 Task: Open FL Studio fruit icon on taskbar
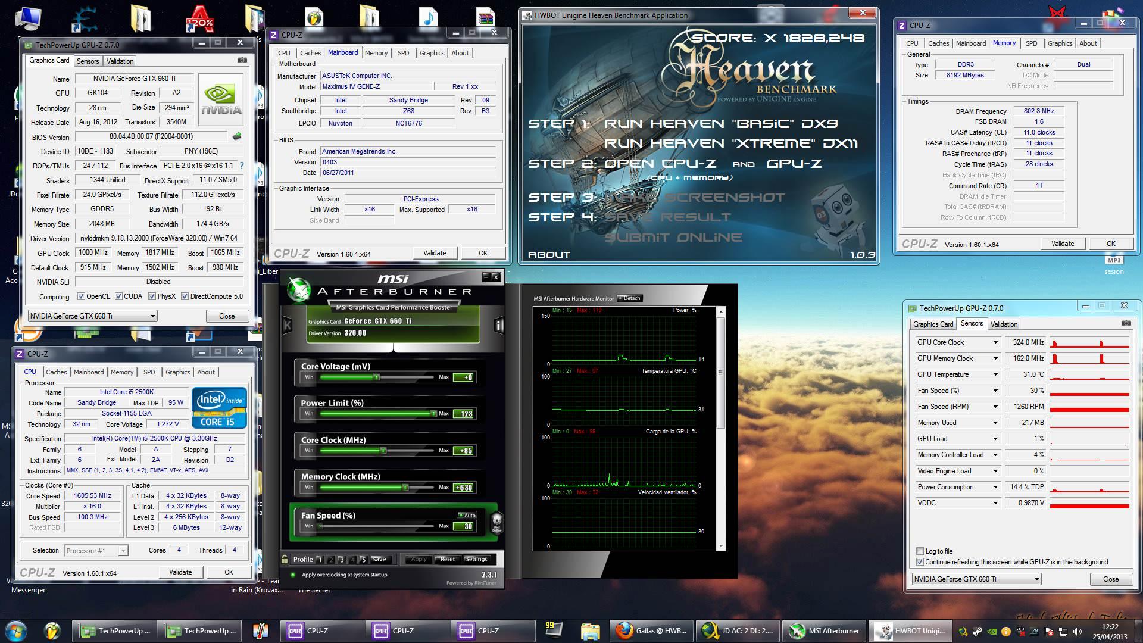(52, 630)
